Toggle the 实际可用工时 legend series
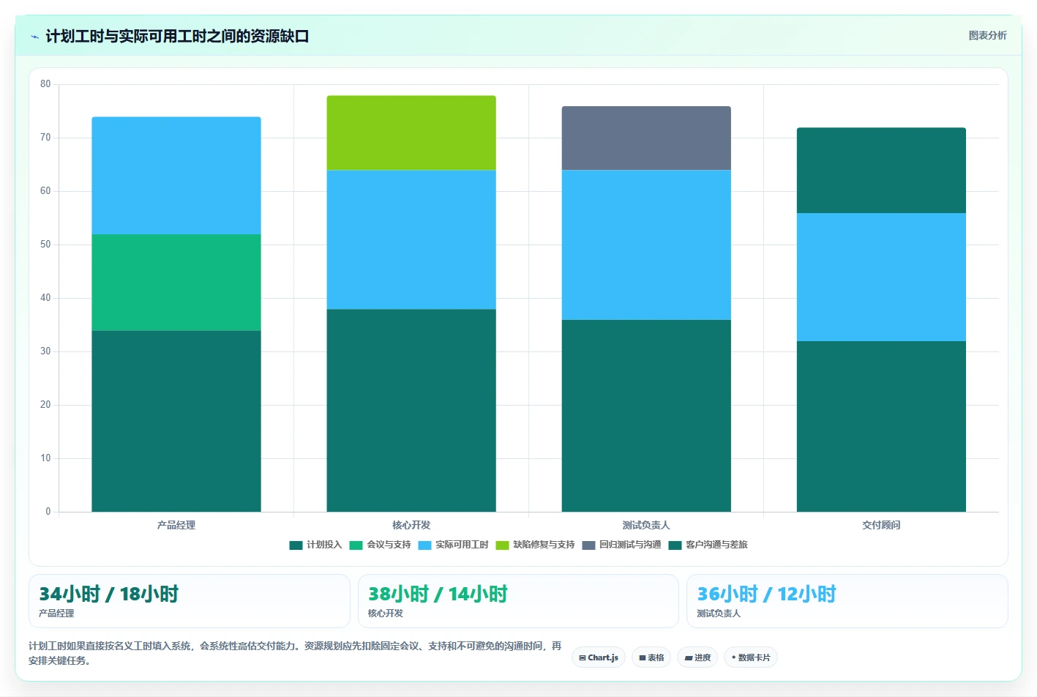 [453, 545]
